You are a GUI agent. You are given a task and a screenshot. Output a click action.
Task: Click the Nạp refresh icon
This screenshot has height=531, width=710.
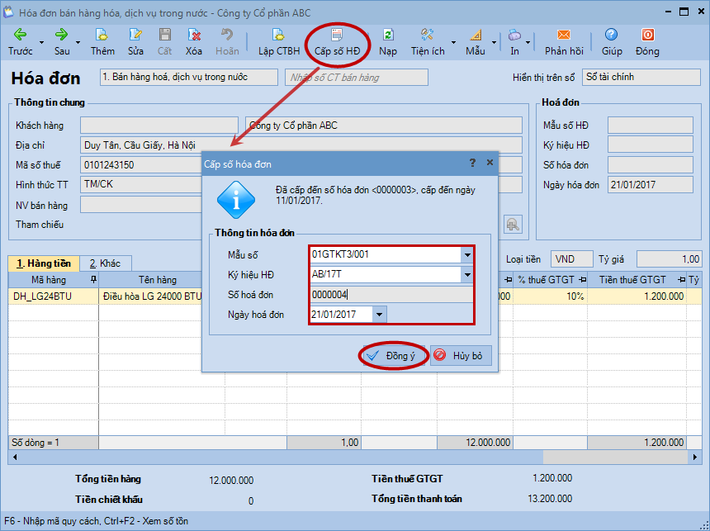pyautogui.click(x=388, y=36)
